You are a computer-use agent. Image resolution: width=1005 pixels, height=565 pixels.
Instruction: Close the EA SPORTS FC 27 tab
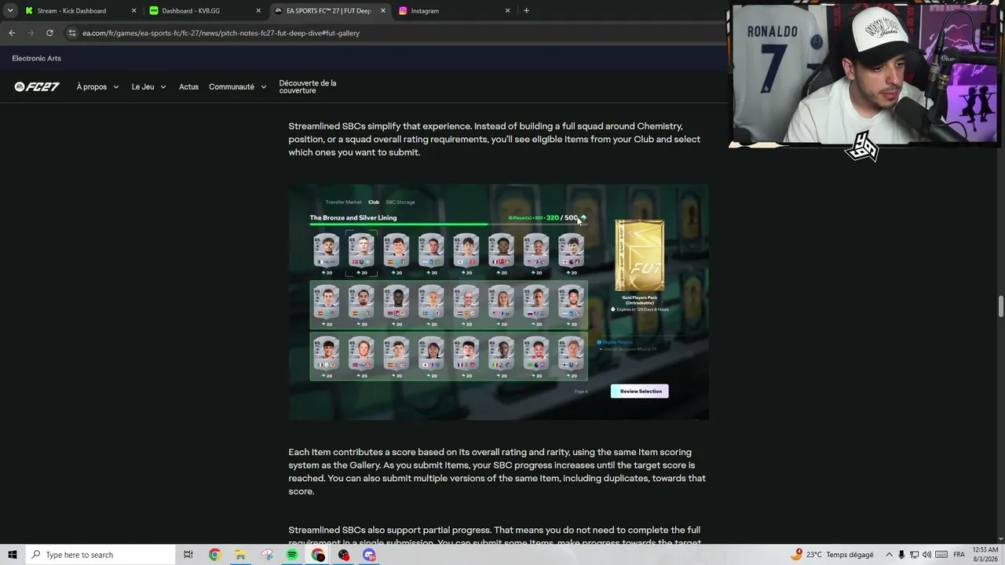[x=383, y=11]
